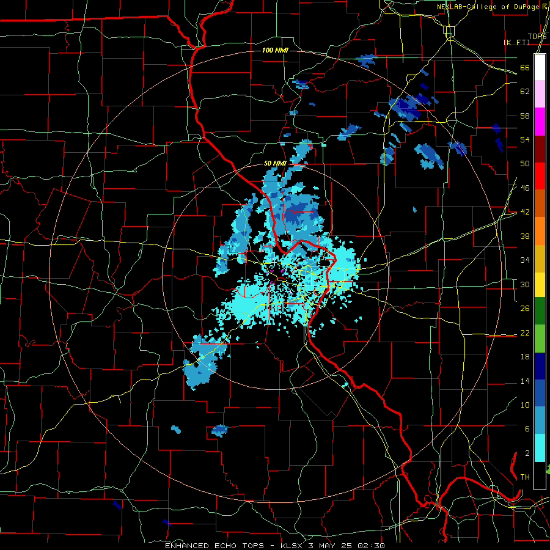Click the light blue legend swatch

pos(540,420)
